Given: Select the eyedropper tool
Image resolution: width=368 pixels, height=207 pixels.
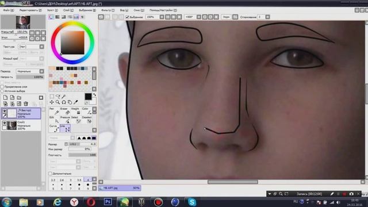Looking at the screenshot, I should tap(75, 102).
